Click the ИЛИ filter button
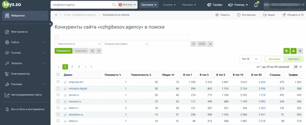Viewport: 306px width, 125px height. click(202, 44)
